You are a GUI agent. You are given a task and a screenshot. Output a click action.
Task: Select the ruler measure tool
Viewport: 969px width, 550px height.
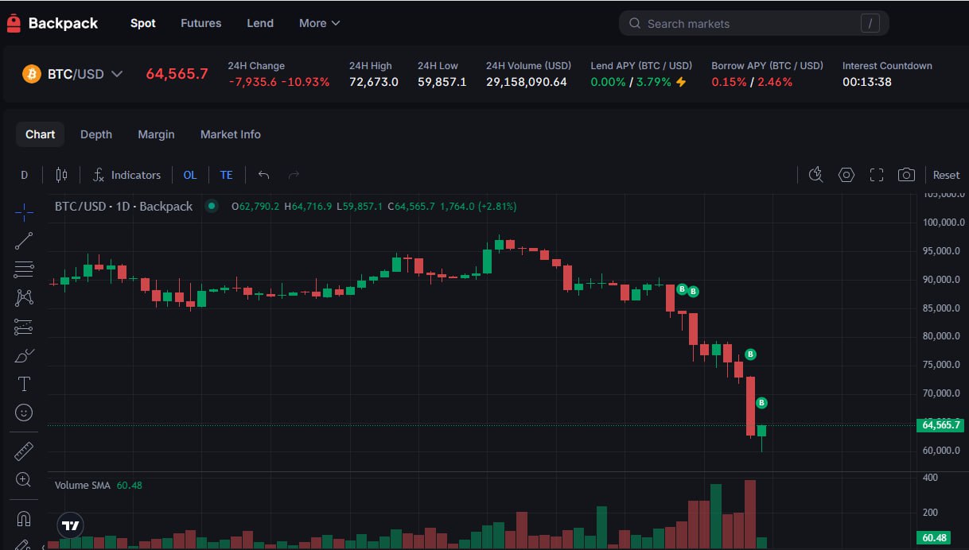click(24, 451)
